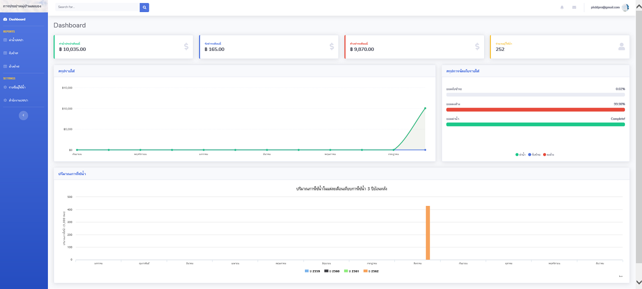642x289 pixels.
Task: Click the gear icon beside รายชื่อผู้ใช้น้ำ
Action: (5, 87)
